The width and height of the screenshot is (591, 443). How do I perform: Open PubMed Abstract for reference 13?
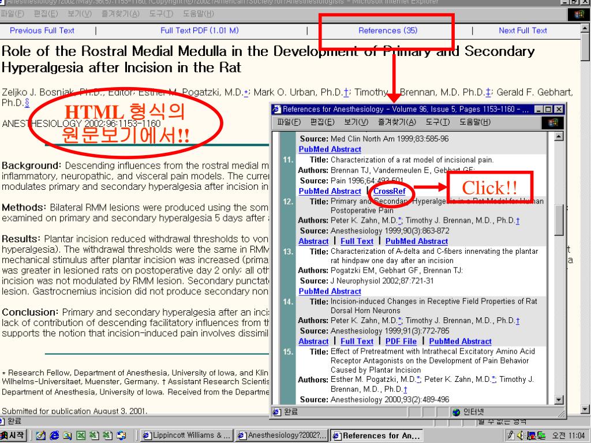330,291
